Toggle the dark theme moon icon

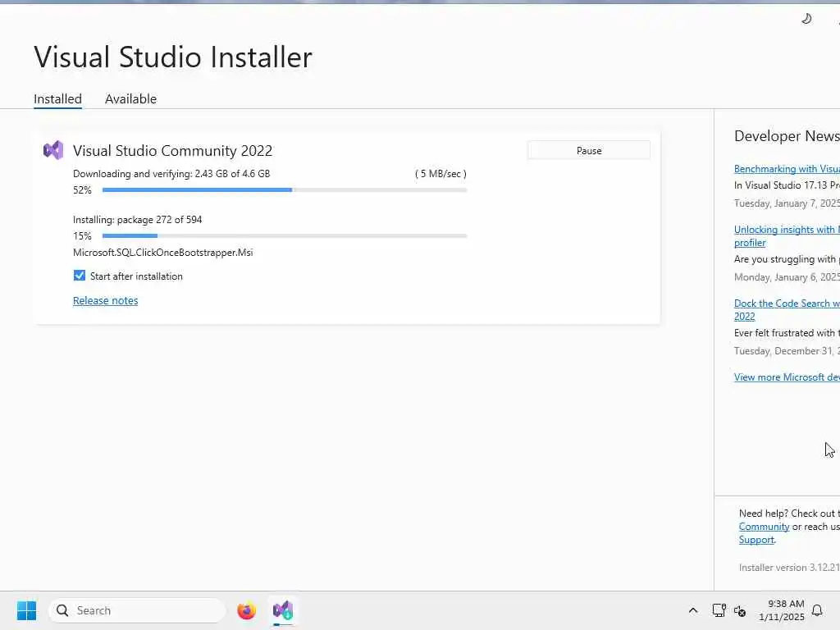pyautogui.click(x=806, y=19)
